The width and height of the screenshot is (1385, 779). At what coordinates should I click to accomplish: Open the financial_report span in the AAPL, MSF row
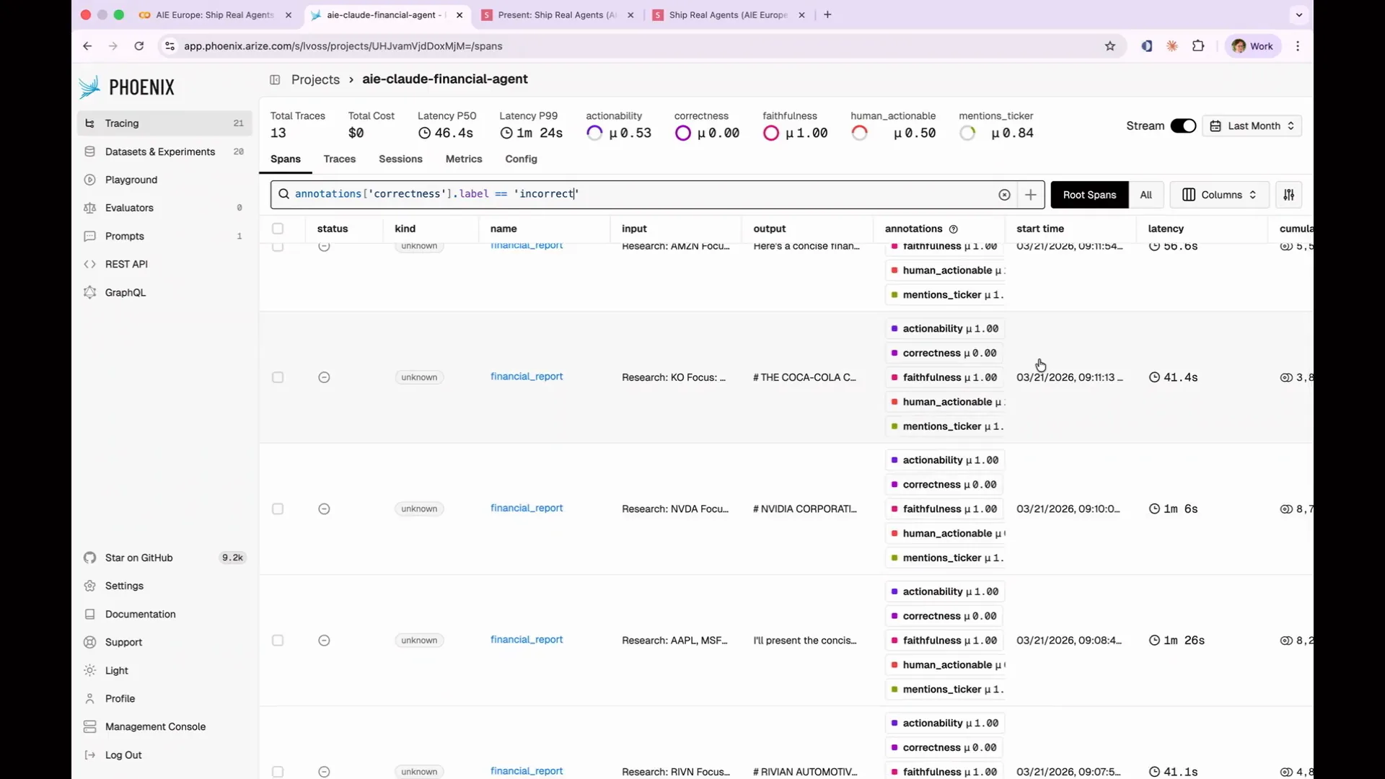point(527,639)
